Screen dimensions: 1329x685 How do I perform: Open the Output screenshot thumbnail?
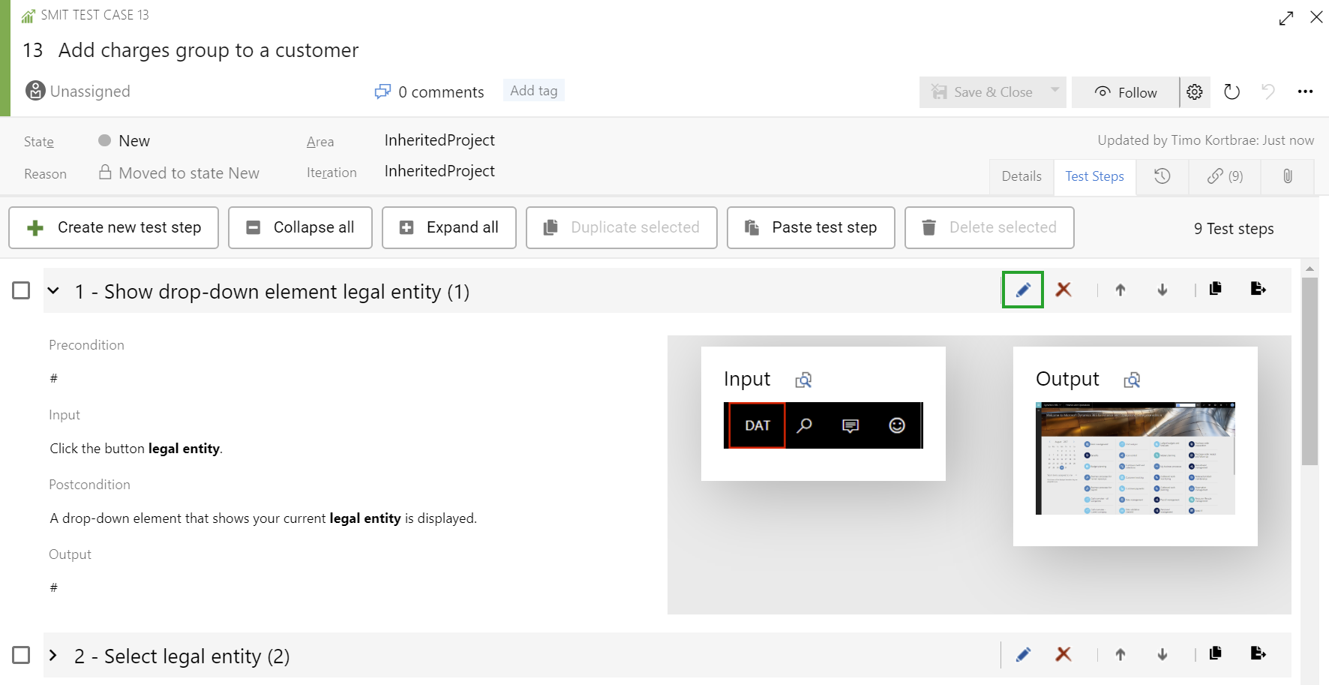pyautogui.click(x=1135, y=458)
